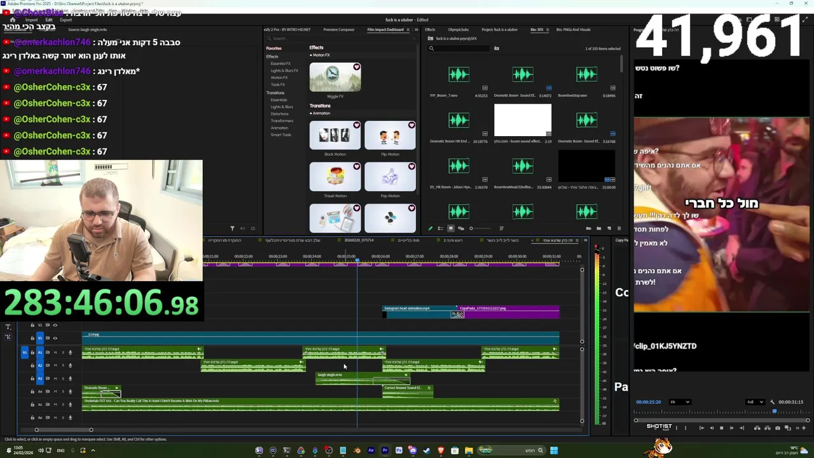Open Full playback resolution dropdown

tap(755, 401)
